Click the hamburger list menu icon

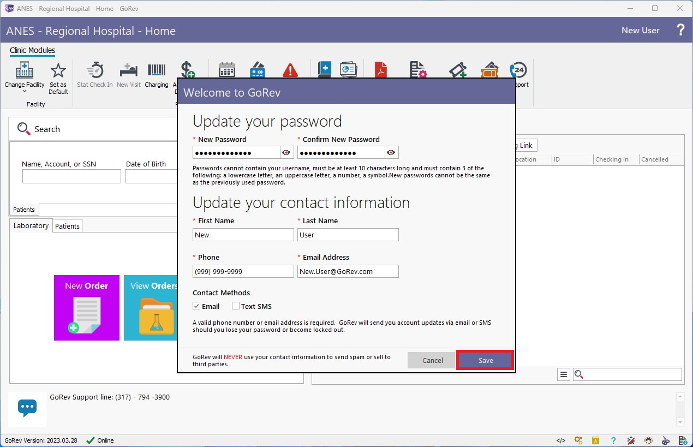coord(564,374)
